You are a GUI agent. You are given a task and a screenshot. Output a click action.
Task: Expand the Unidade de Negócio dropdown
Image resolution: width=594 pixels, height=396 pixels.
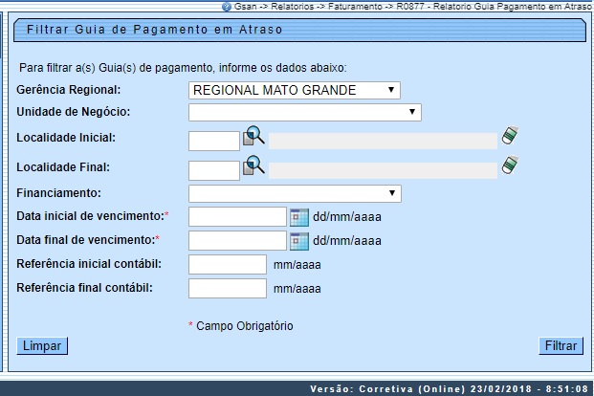pyautogui.click(x=305, y=112)
